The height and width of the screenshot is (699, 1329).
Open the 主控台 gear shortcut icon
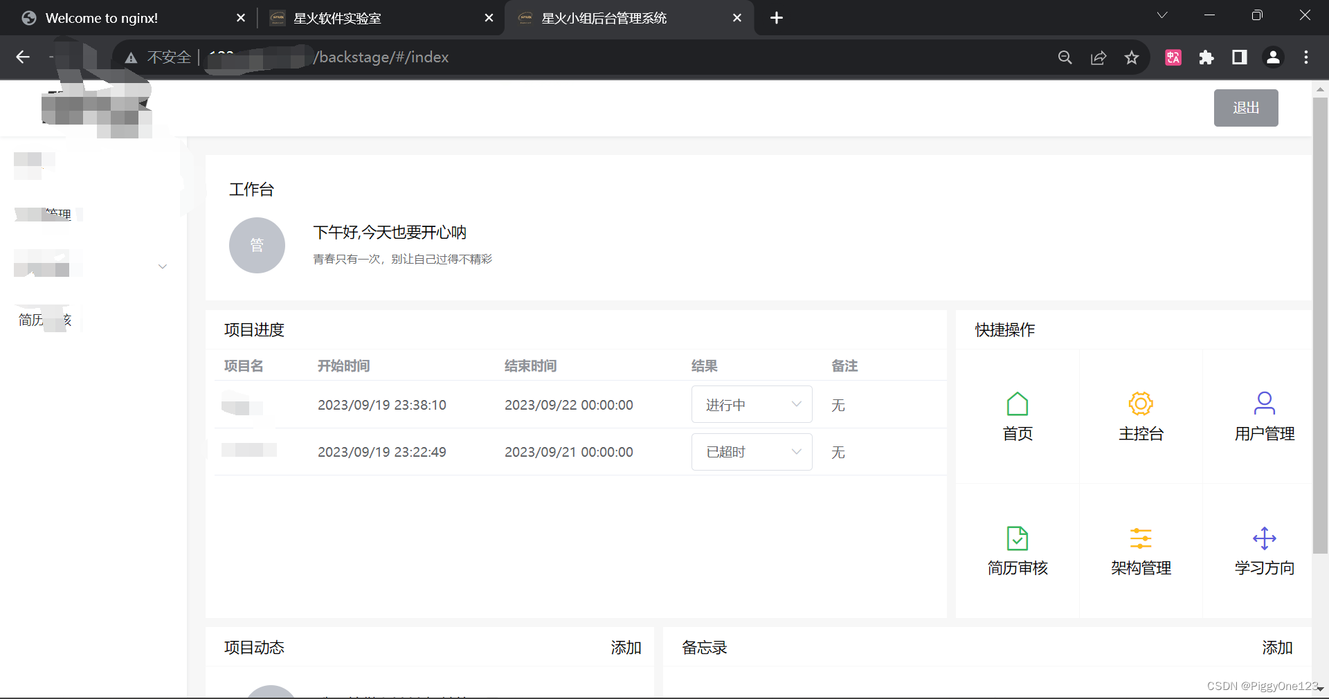(1141, 403)
